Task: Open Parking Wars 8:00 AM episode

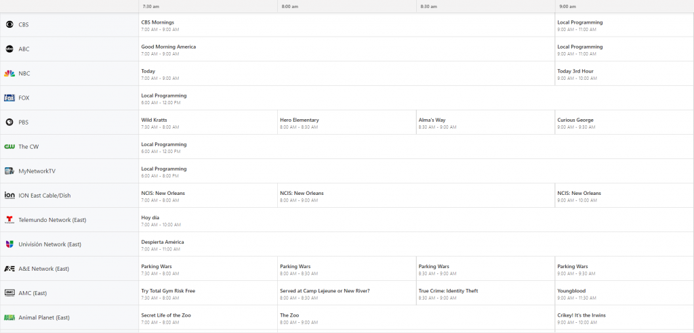Action: point(347,269)
